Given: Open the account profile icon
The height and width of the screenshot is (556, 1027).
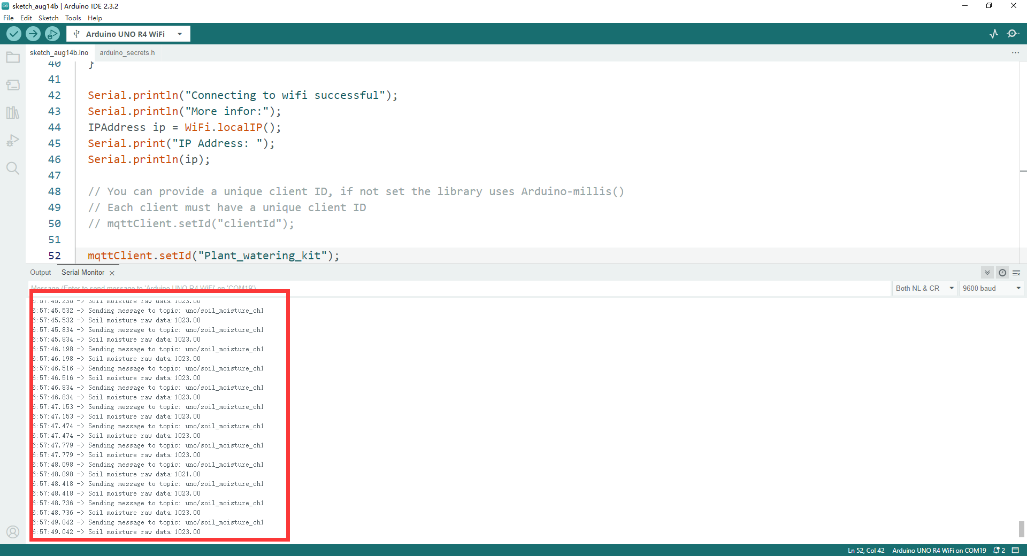Looking at the screenshot, I should pyautogui.click(x=13, y=532).
